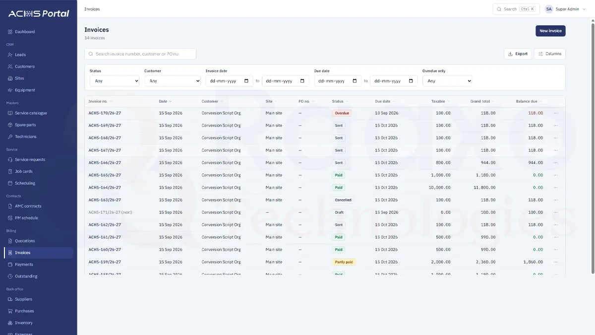Open row actions for ACHS-165/26-27

[556, 175]
